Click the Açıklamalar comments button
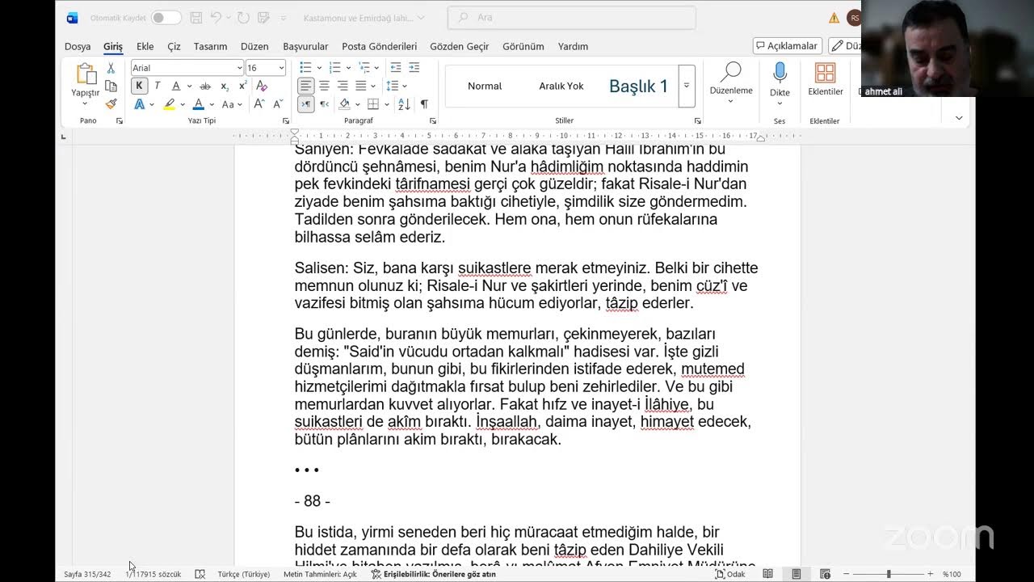 (x=787, y=46)
